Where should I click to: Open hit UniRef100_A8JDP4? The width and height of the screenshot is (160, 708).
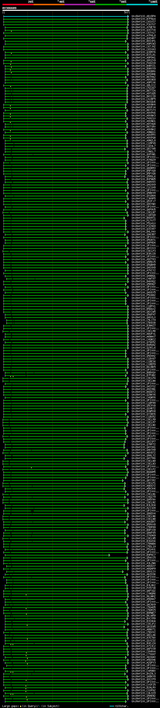pos(143,16)
